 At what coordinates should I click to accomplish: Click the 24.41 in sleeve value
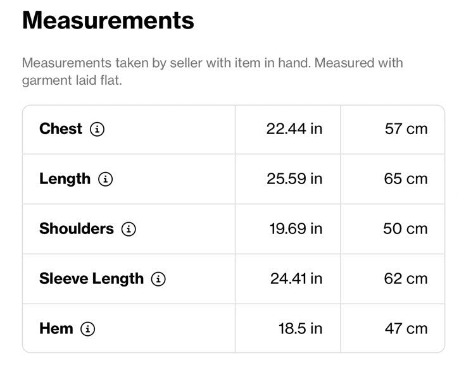[x=296, y=279]
